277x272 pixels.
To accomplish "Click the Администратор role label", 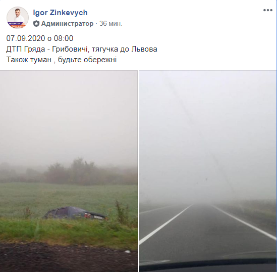I will click(x=67, y=24).
